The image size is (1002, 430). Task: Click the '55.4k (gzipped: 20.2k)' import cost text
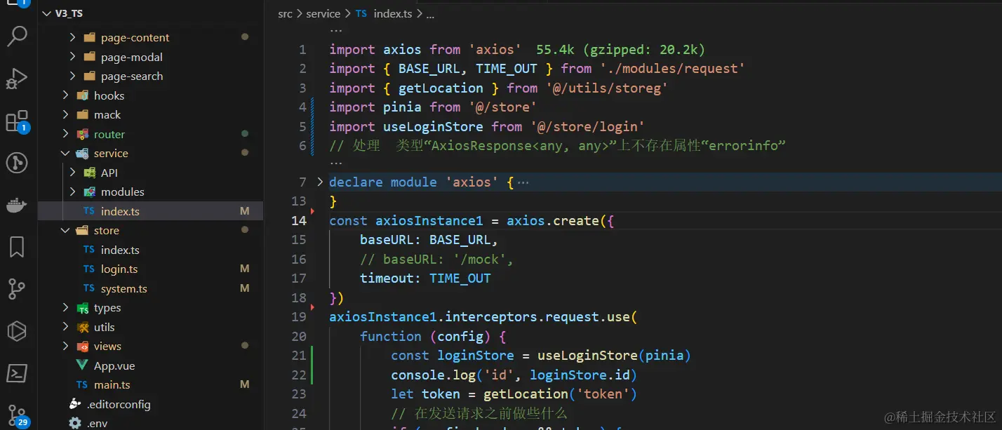click(x=621, y=49)
